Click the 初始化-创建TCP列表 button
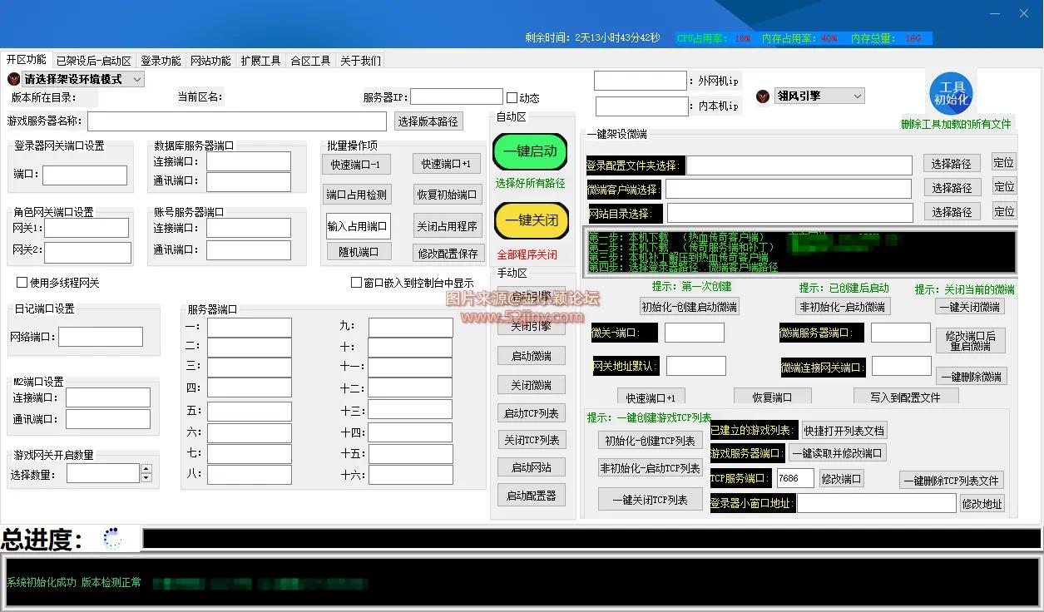 [x=650, y=441]
